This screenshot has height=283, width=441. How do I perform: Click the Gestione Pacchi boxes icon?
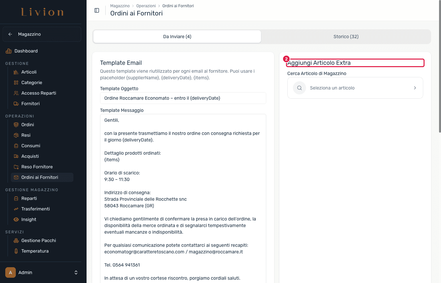[x=16, y=241]
